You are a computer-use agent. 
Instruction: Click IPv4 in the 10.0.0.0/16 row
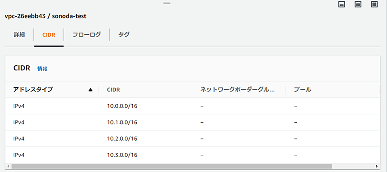(19, 106)
